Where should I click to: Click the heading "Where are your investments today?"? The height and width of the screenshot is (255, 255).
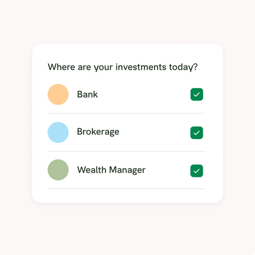coord(123,67)
